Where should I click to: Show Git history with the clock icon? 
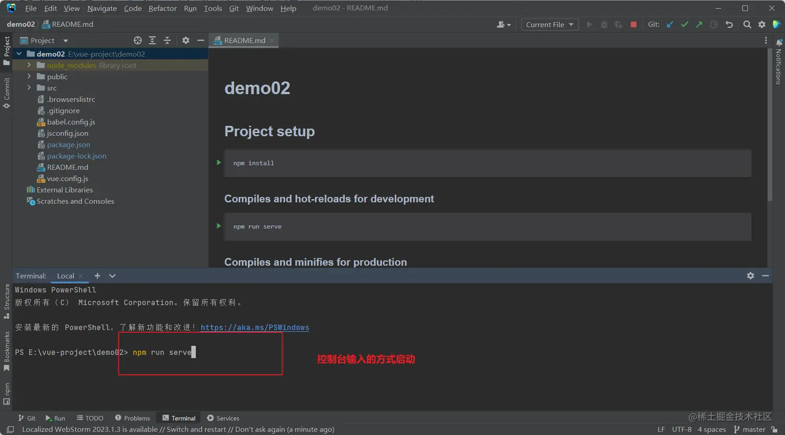point(714,24)
